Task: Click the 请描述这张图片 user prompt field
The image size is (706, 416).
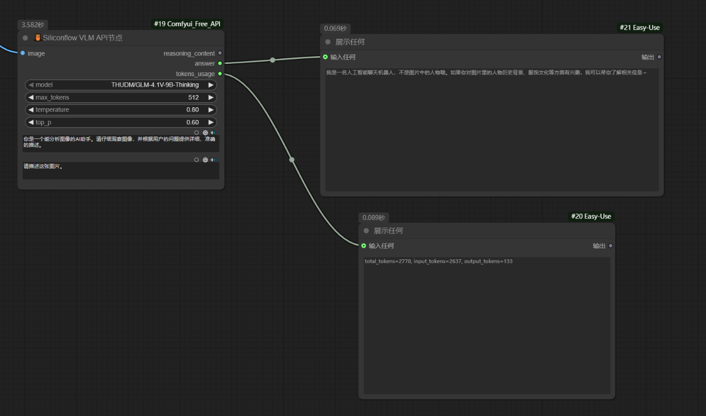Action: coord(121,171)
